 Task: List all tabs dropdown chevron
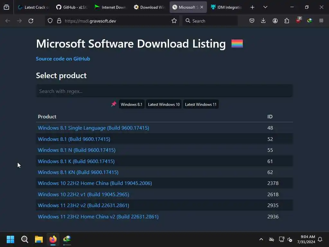(265, 7)
